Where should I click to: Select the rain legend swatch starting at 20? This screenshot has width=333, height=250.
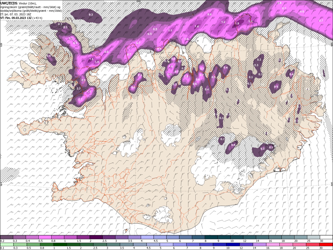point(299,245)
